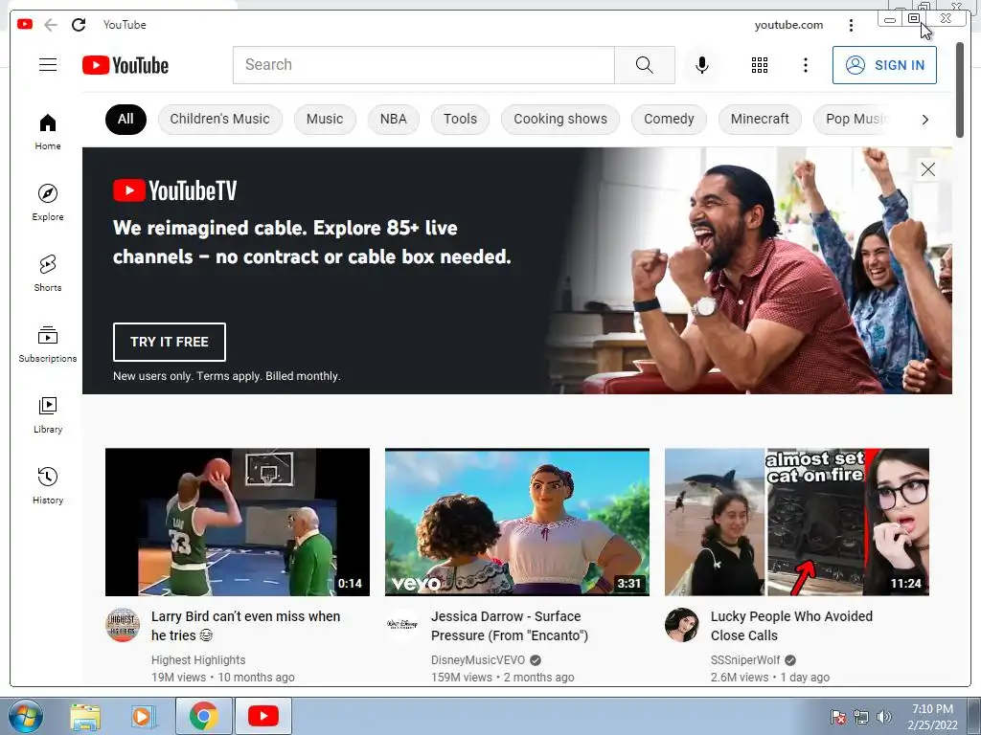Go to Home in sidebar
The height and width of the screenshot is (735, 981).
click(x=48, y=132)
